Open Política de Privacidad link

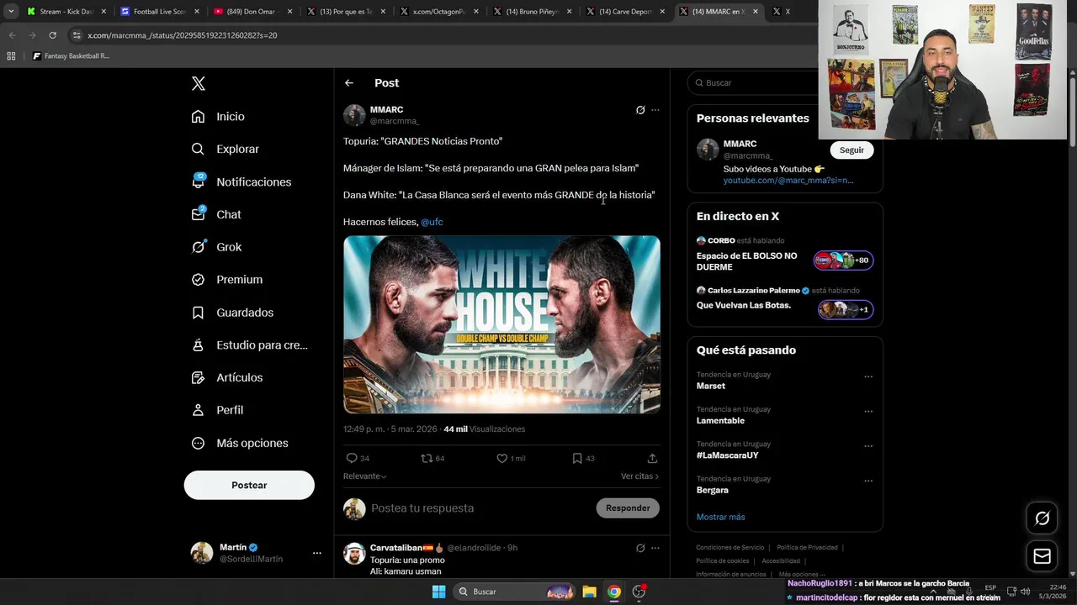[807, 548]
